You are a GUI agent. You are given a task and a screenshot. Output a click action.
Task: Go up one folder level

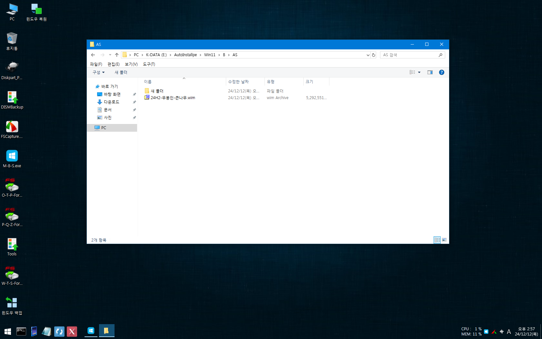pyautogui.click(x=117, y=55)
